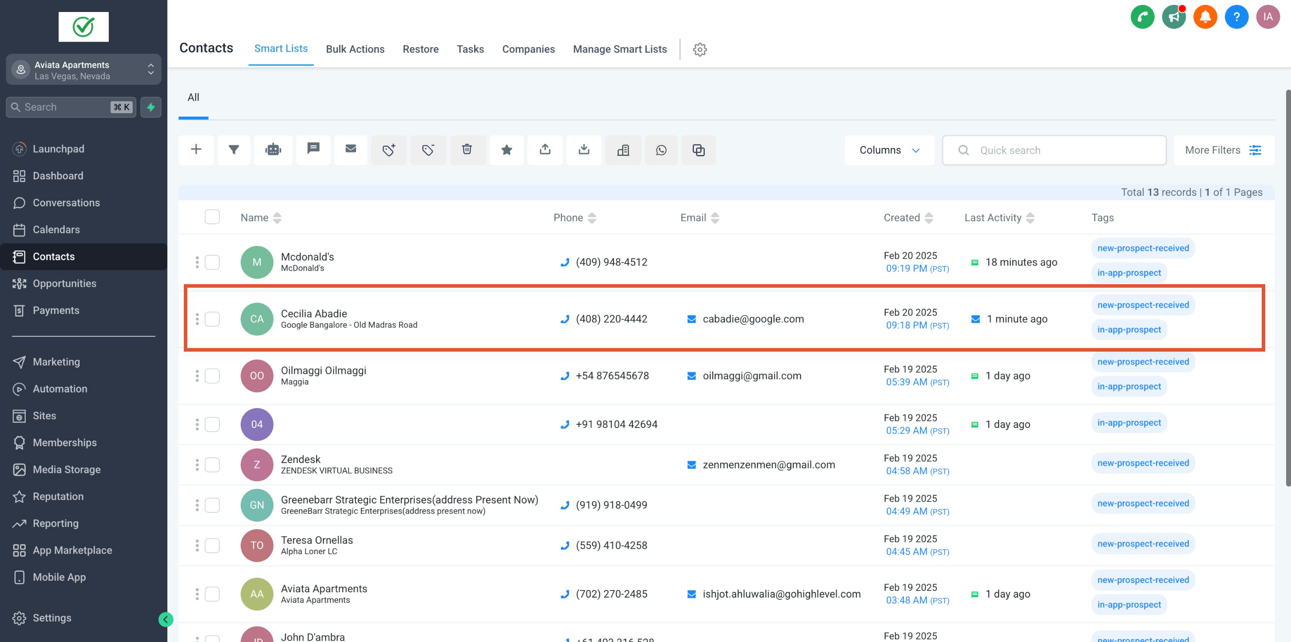Open the Cecilia Abadie contact name
The image size is (1291, 642).
click(314, 314)
